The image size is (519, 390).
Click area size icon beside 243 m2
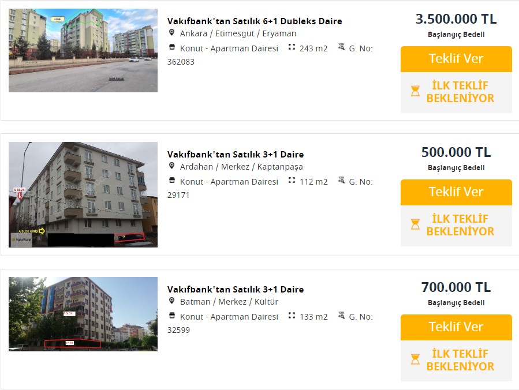click(x=292, y=48)
